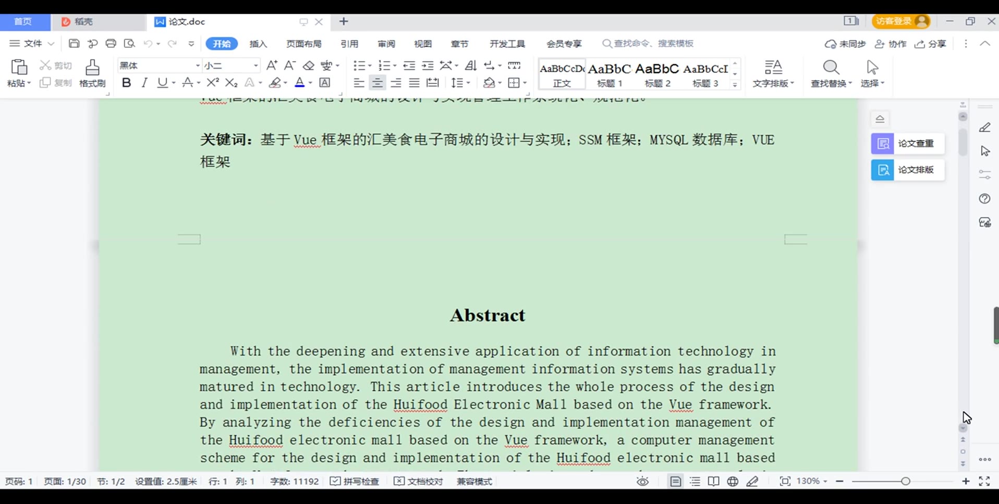Click 分享 share button
Image resolution: width=999 pixels, height=504 pixels.
pyautogui.click(x=931, y=44)
